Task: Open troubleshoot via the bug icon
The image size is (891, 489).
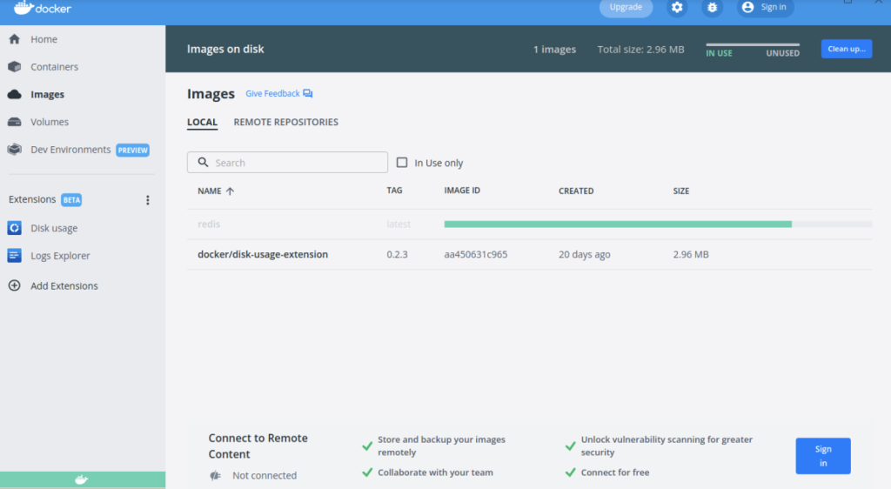Action: (x=712, y=7)
